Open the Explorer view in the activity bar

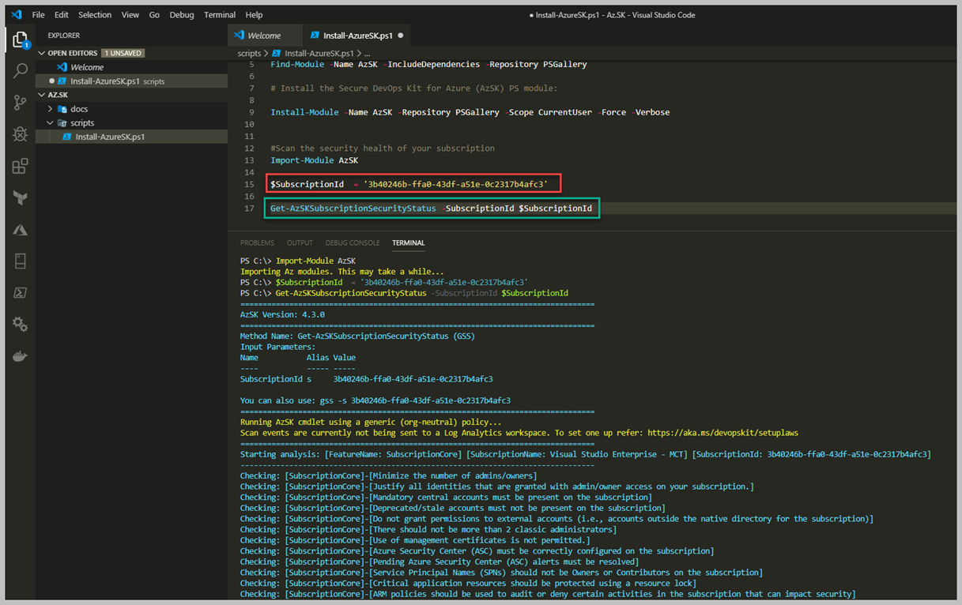(x=20, y=39)
